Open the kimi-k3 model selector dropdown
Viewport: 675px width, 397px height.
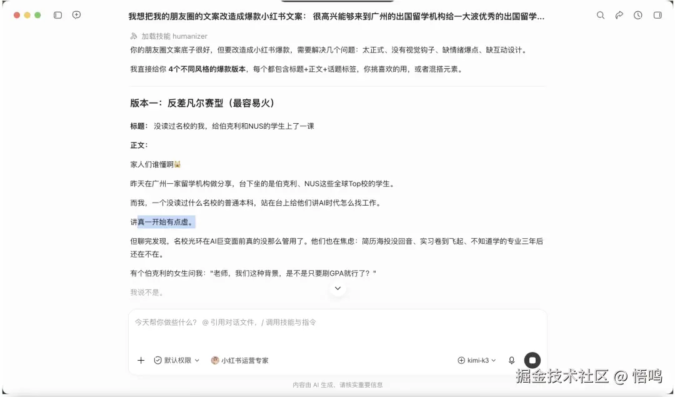pyautogui.click(x=476, y=360)
